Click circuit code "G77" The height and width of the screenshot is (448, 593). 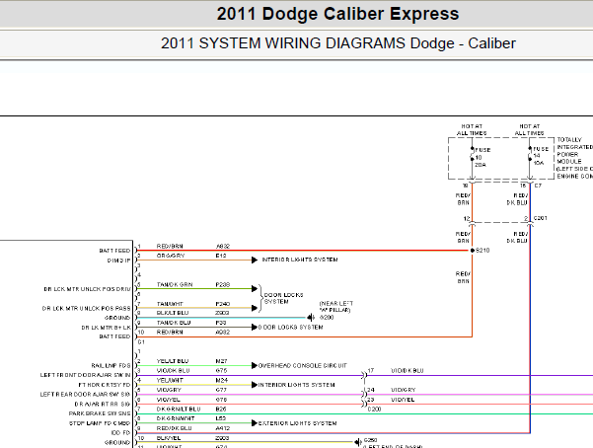pos(221,390)
